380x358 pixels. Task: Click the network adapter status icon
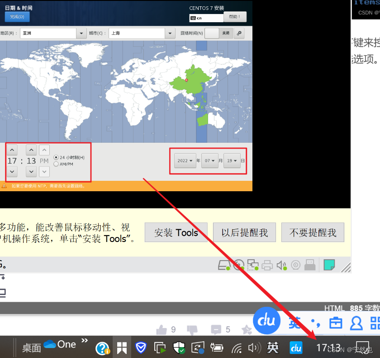253,265
